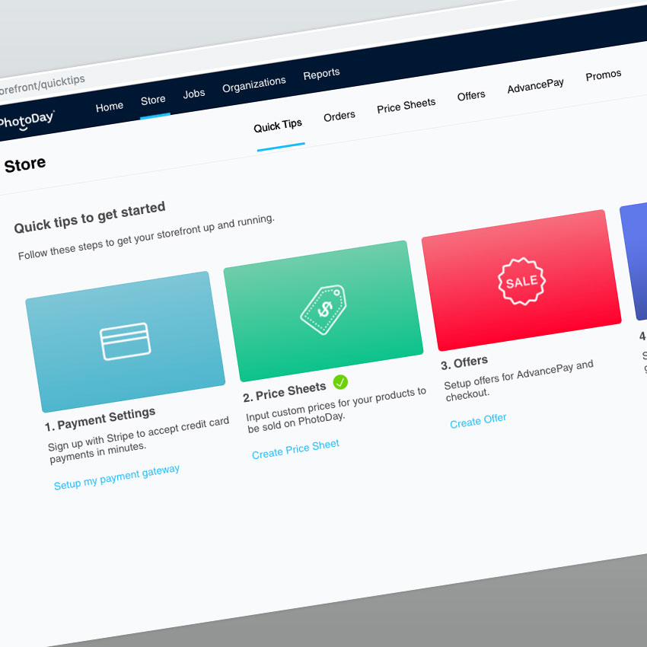Click the Create Price Sheet link
The height and width of the screenshot is (647, 647).
coord(295,449)
